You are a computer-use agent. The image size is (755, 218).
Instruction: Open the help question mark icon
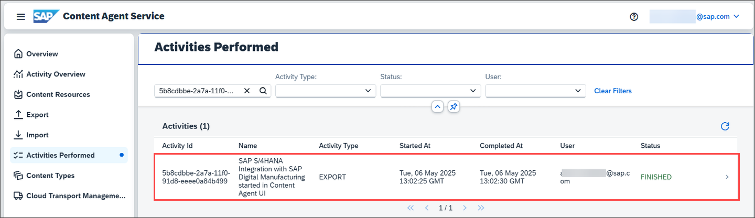(x=634, y=17)
